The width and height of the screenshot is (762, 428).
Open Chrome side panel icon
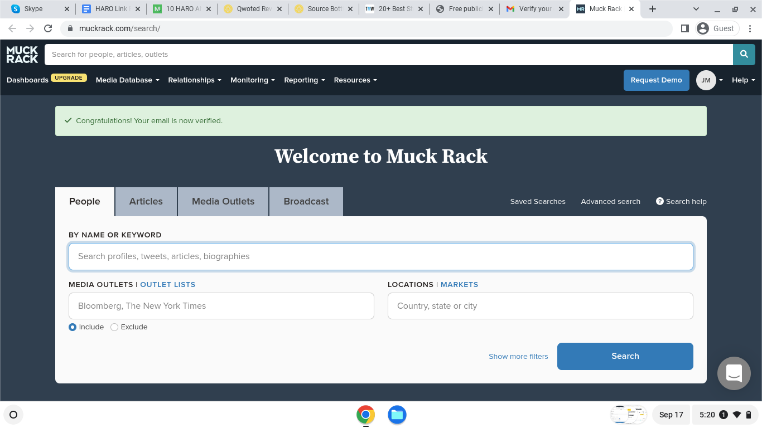pos(685,28)
